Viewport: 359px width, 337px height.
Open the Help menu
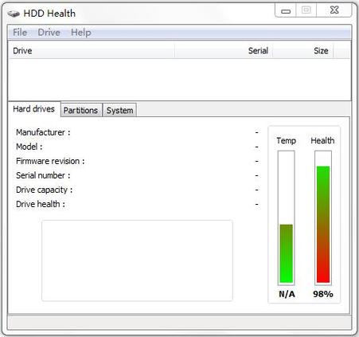[81, 33]
